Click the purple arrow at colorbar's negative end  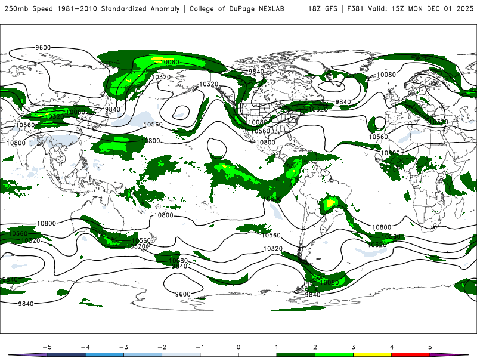(28, 355)
